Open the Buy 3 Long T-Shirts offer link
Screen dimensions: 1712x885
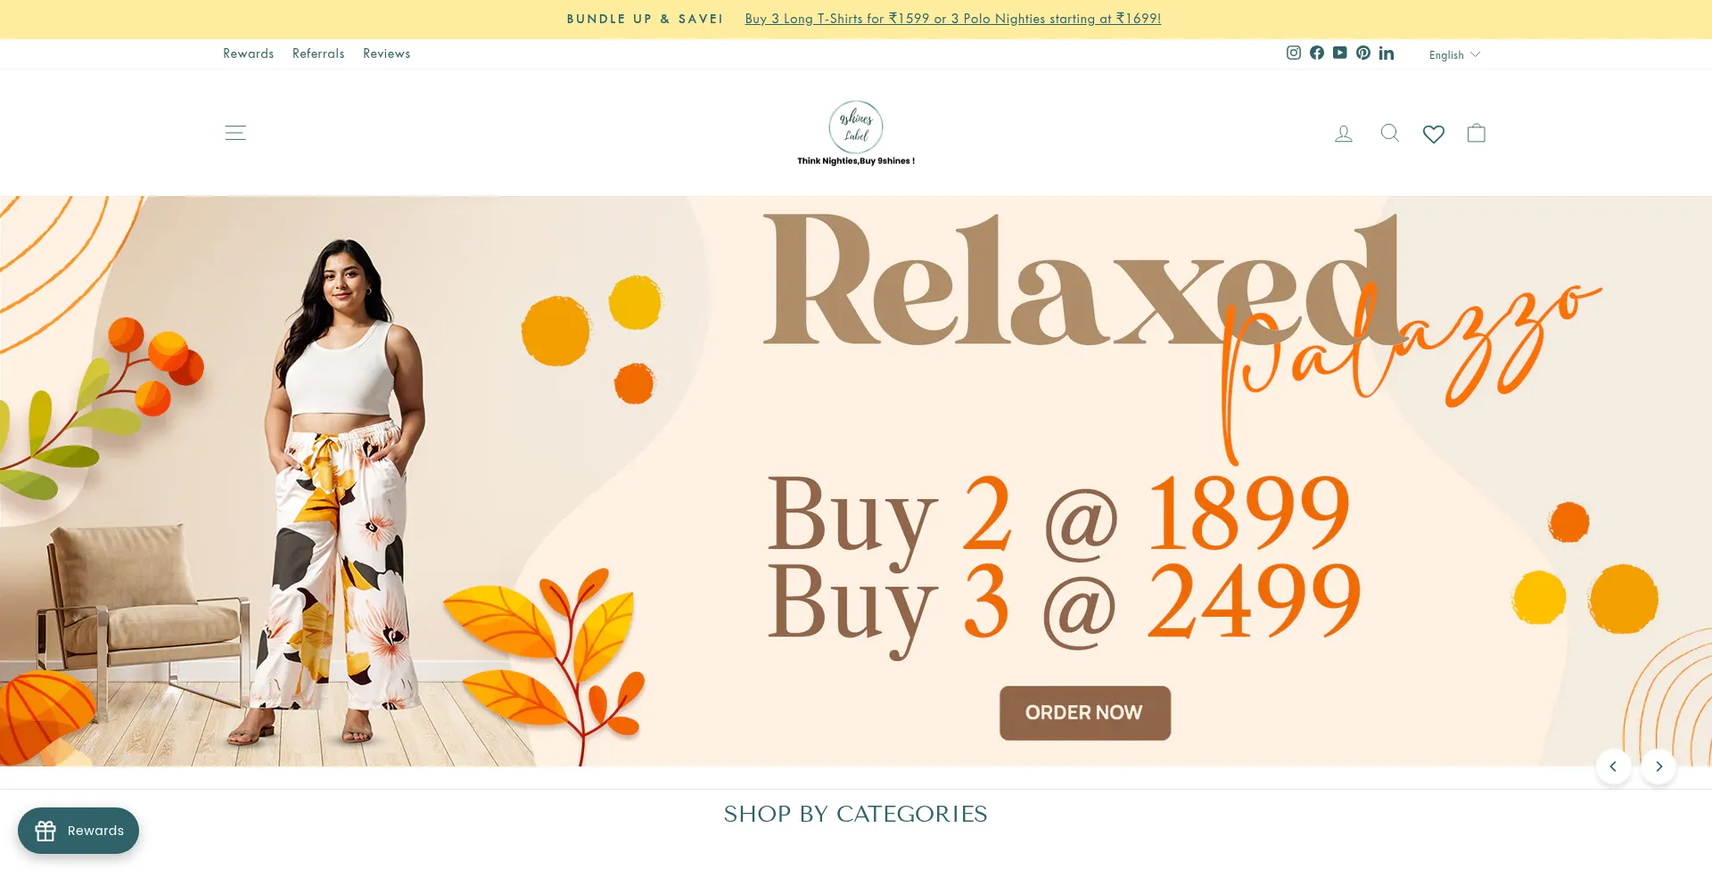tap(952, 19)
